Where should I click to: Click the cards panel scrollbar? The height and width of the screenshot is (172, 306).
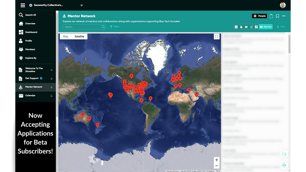[289, 44]
